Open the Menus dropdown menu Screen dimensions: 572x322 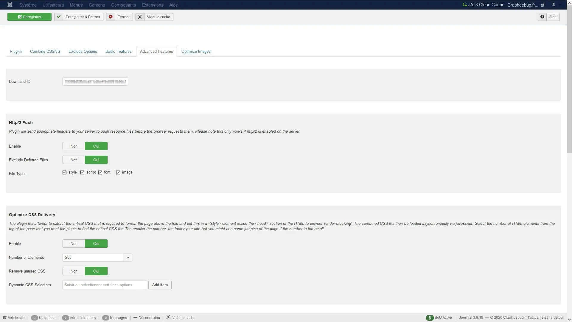click(x=76, y=5)
